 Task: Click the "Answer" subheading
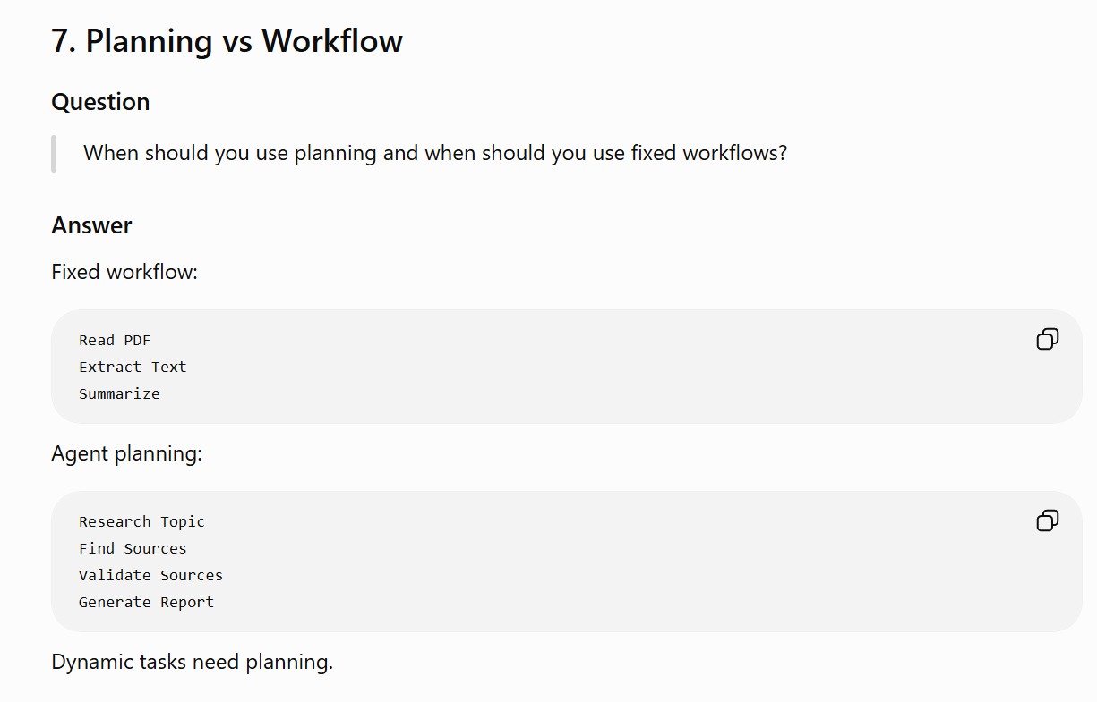(x=91, y=225)
